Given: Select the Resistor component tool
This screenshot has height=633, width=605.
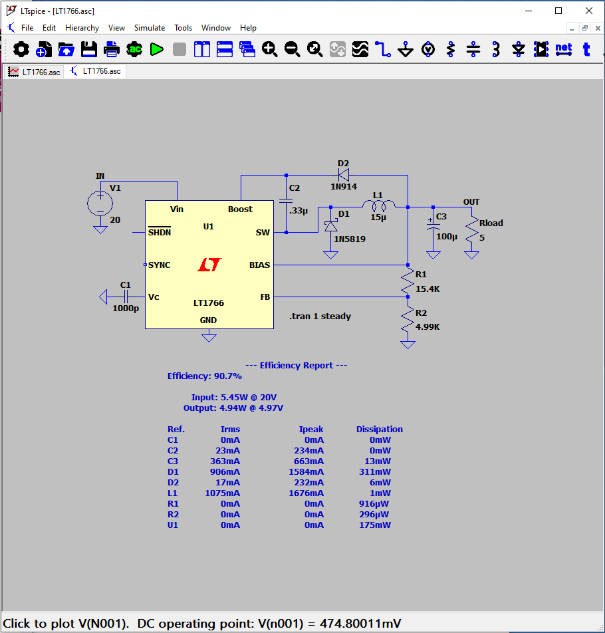Looking at the screenshot, I should point(451,49).
